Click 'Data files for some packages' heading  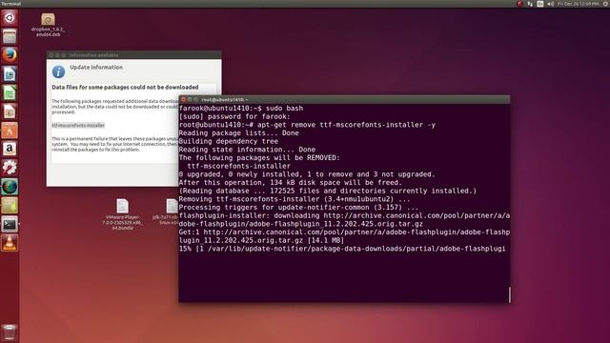tap(125, 87)
